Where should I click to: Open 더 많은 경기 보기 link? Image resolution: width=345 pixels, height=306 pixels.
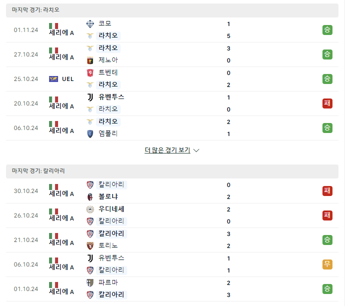[x=167, y=150]
